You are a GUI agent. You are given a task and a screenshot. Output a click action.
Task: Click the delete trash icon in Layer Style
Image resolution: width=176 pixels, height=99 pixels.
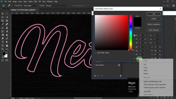[x=121, y=76]
